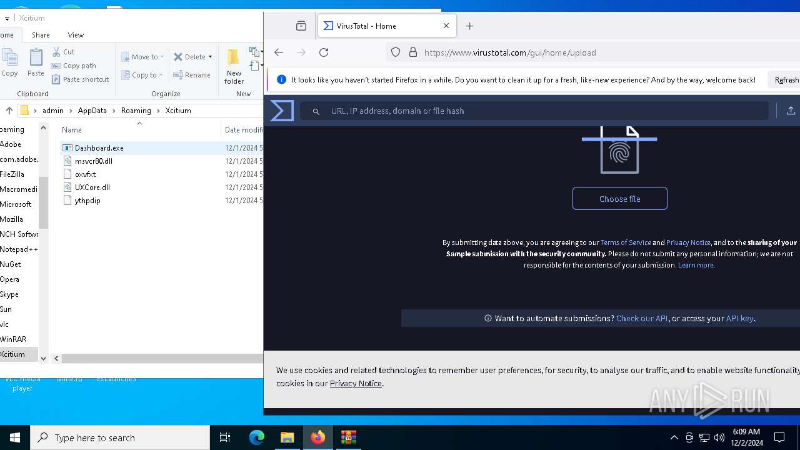800x450 pixels.
Task: Click the Rename button in Organize group
Action: (x=192, y=75)
